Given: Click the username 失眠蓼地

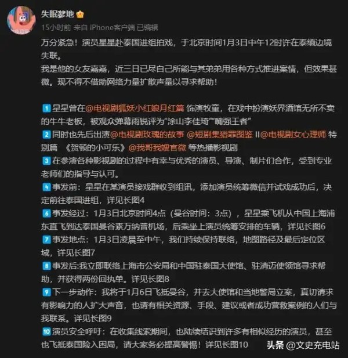Looking at the screenshot, I should coord(57,14).
